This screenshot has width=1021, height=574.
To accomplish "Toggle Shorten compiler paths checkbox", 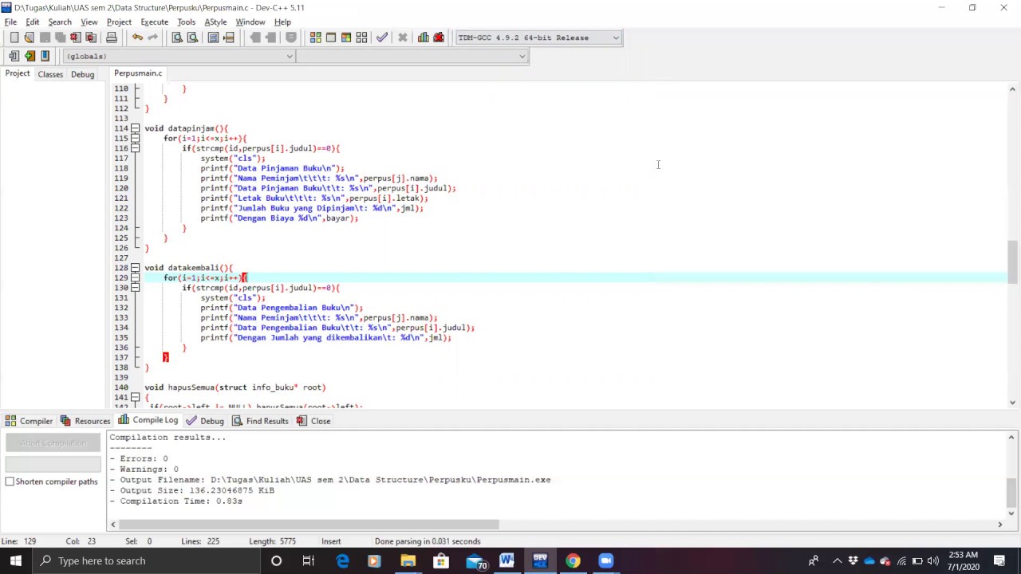I will click(10, 482).
